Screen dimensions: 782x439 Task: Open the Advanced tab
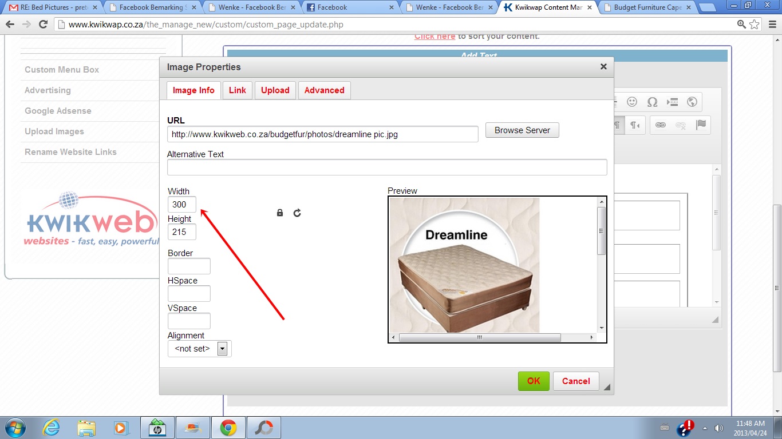point(325,90)
